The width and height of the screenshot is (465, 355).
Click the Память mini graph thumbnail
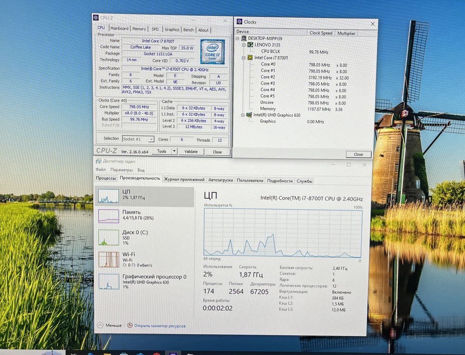click(x=108, y=216)
